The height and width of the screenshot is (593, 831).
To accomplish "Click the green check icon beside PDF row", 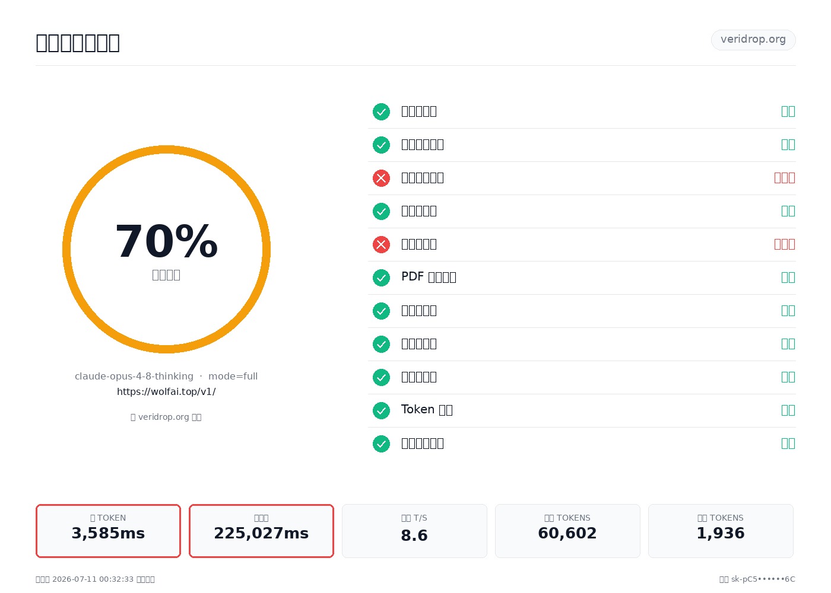I will click(381, 278).
